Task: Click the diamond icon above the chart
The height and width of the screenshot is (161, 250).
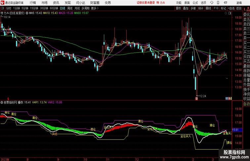Action: [226, 13]
